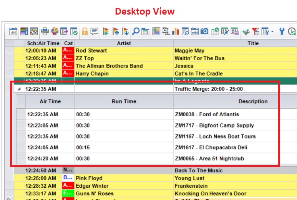Click the window panel icon after magnifier
Image resolution: width=297 pixels, height=200 pixels.
(145, 31)
